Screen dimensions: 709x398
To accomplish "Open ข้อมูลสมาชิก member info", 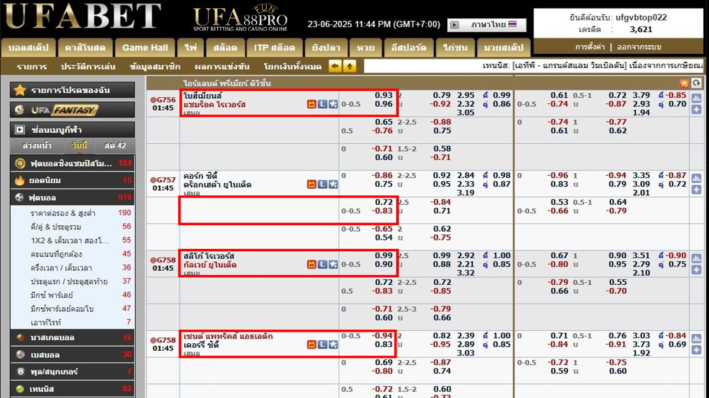I will pyautogui.click(x=155, y=67).
